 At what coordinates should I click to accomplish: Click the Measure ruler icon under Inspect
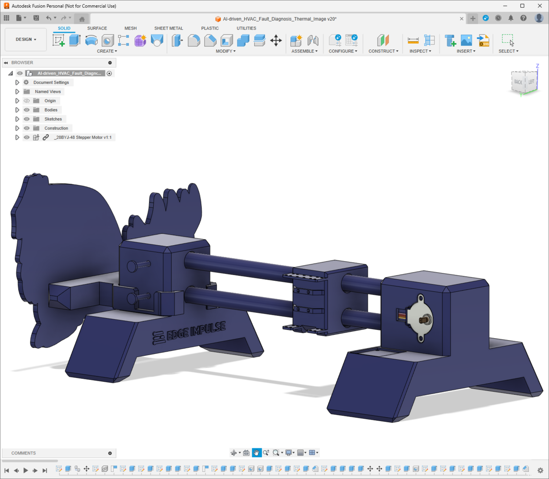413,40
